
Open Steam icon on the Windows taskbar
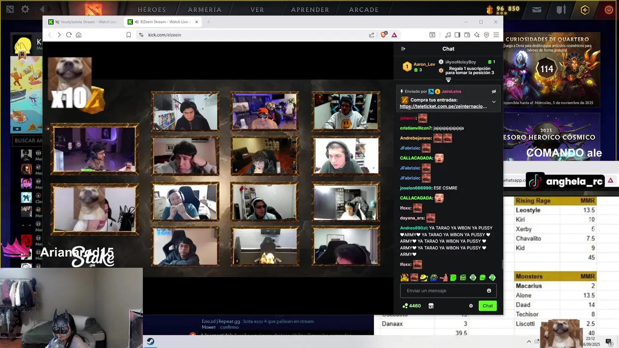[x=151, y=342]
